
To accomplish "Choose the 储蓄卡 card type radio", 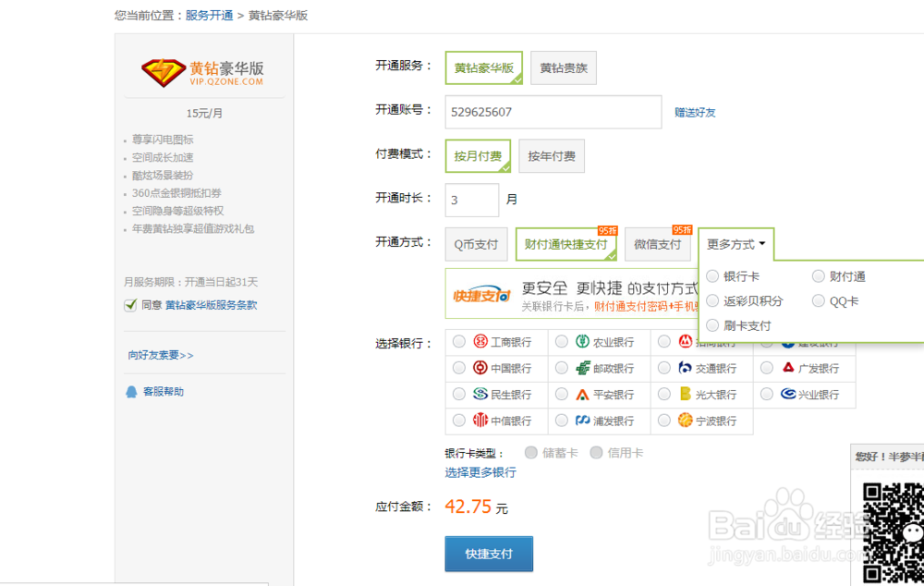I will pyautogui.click(x=531, y=452).
